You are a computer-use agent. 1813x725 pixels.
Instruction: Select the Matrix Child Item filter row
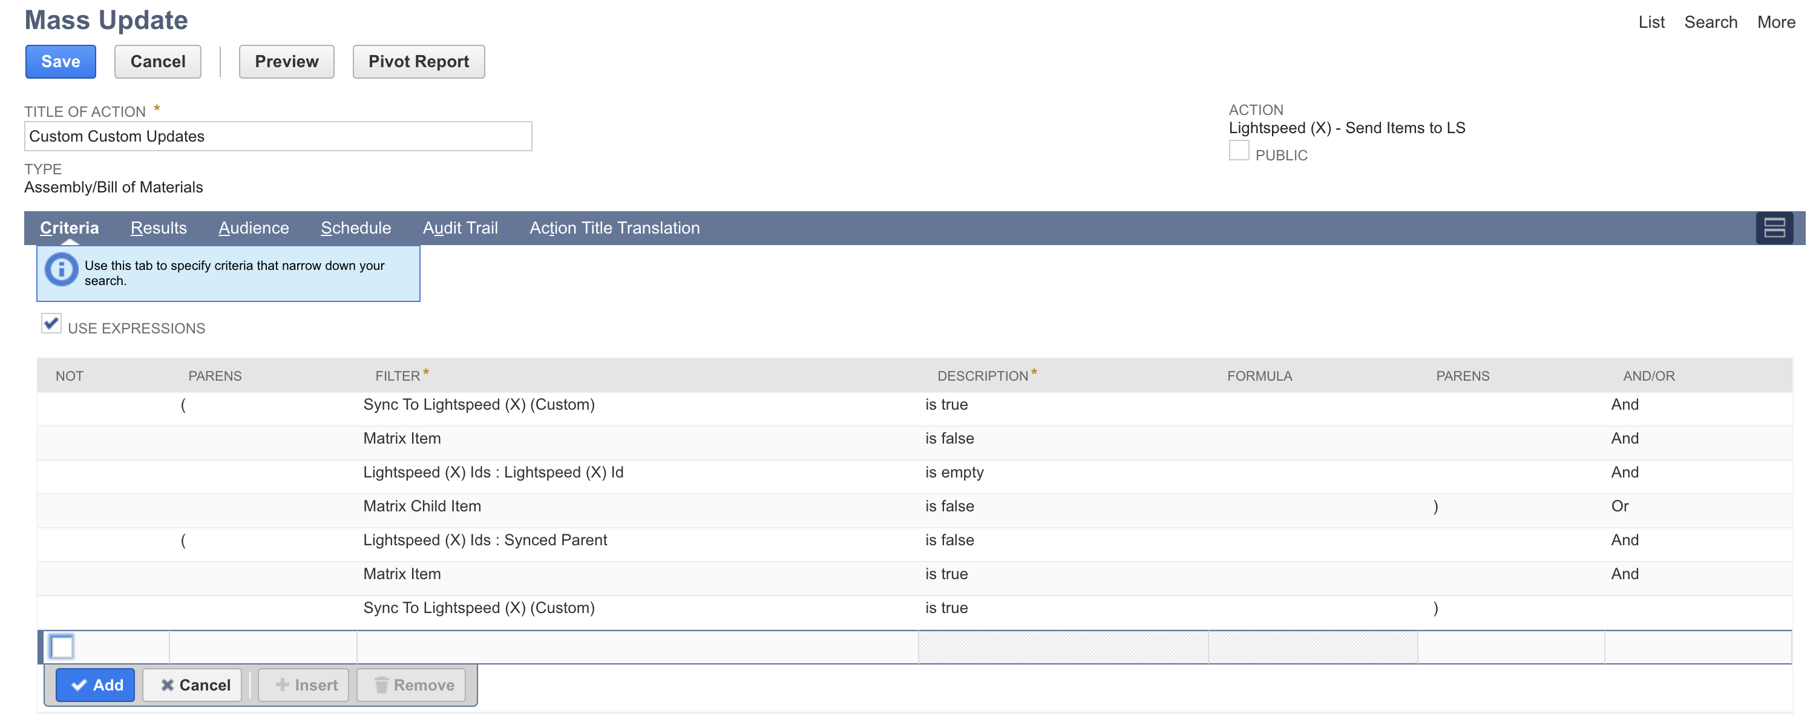pos(422,505)
